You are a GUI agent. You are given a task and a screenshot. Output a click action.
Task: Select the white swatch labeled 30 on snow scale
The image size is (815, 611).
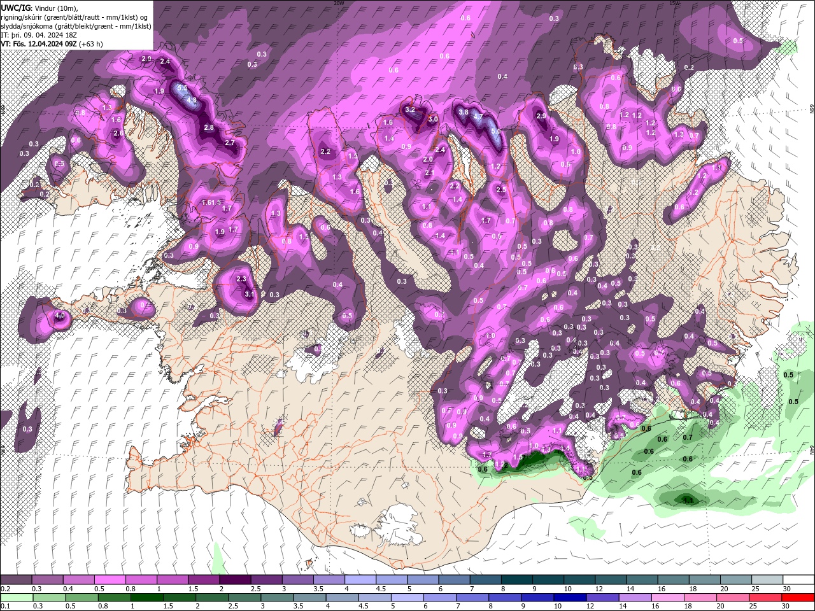point(799,580)
